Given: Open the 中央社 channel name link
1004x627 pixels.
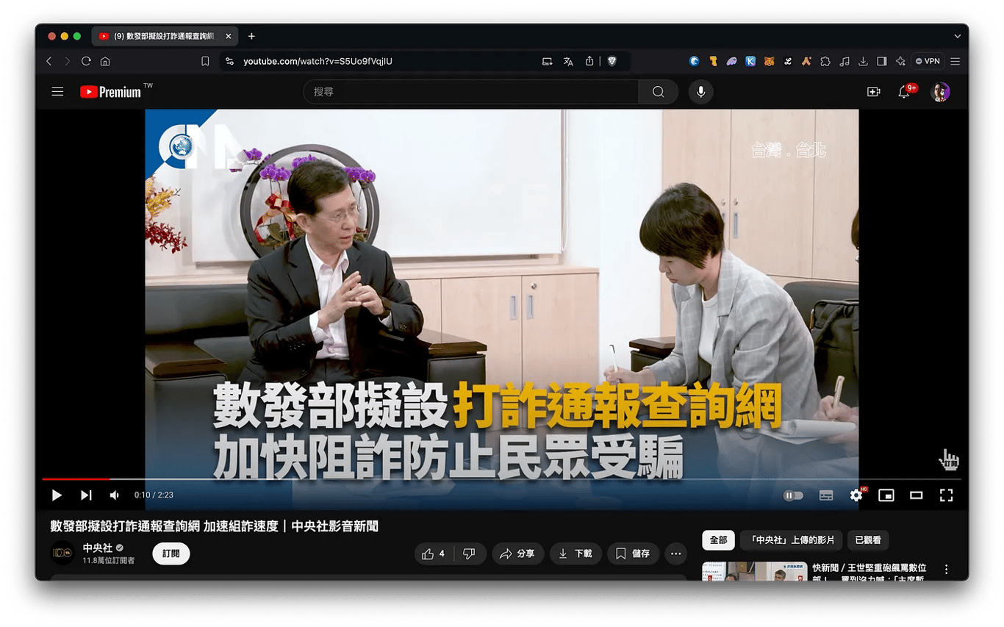Looking at the screenshot, I should 98,548.
